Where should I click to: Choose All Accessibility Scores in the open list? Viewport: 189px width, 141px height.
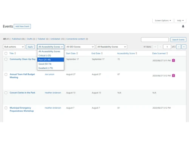point(51,52)
